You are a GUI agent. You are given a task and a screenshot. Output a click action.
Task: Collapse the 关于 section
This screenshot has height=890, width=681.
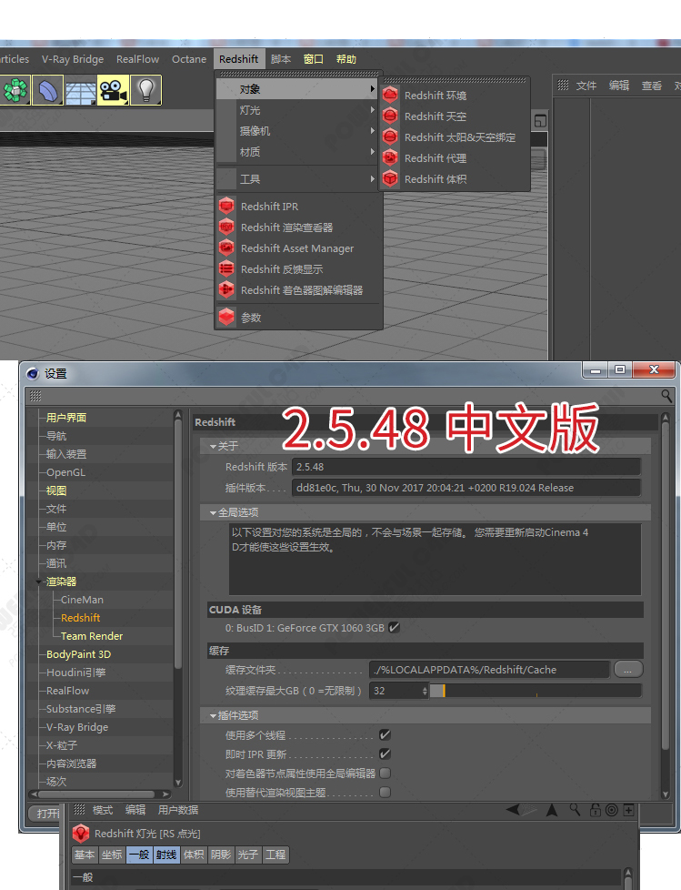tap(213, 447)
